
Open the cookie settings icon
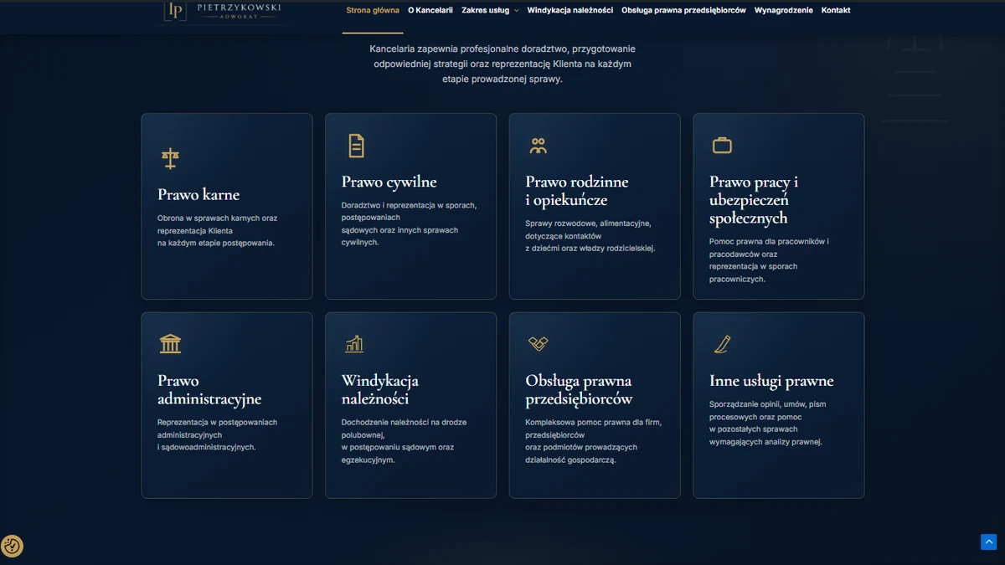(12, 547)
